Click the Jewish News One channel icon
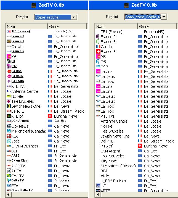This screenshot has height=198, width=178. point(9,106)
